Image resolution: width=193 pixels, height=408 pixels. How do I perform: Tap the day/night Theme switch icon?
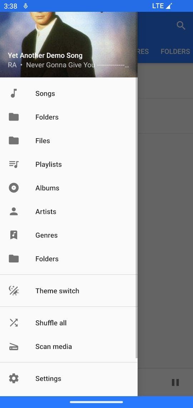tap(14, 291)
